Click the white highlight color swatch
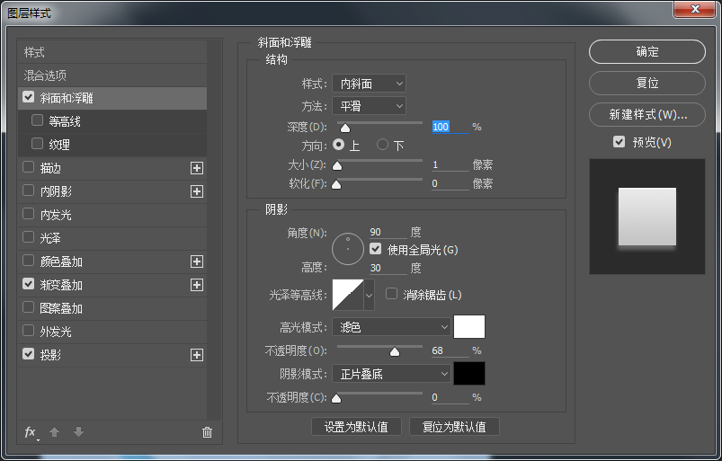Screen dimensions: 722x461 point(469,327)
